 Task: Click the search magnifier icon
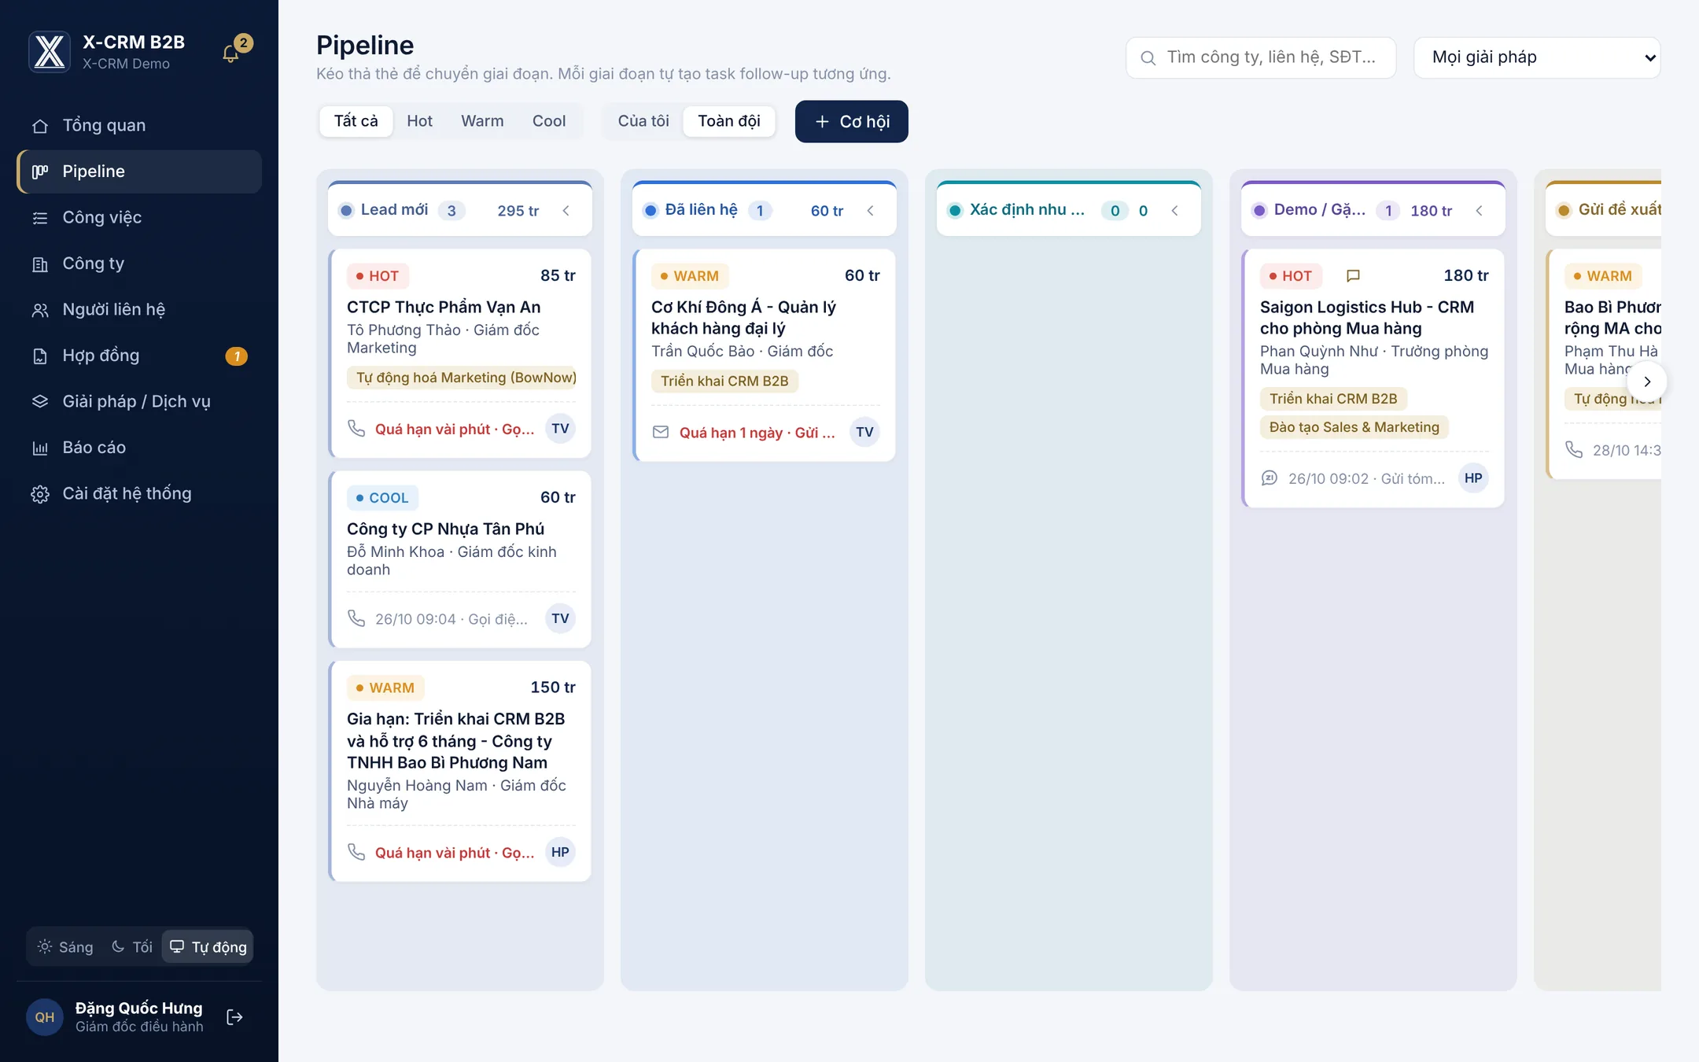point(1148,58)
